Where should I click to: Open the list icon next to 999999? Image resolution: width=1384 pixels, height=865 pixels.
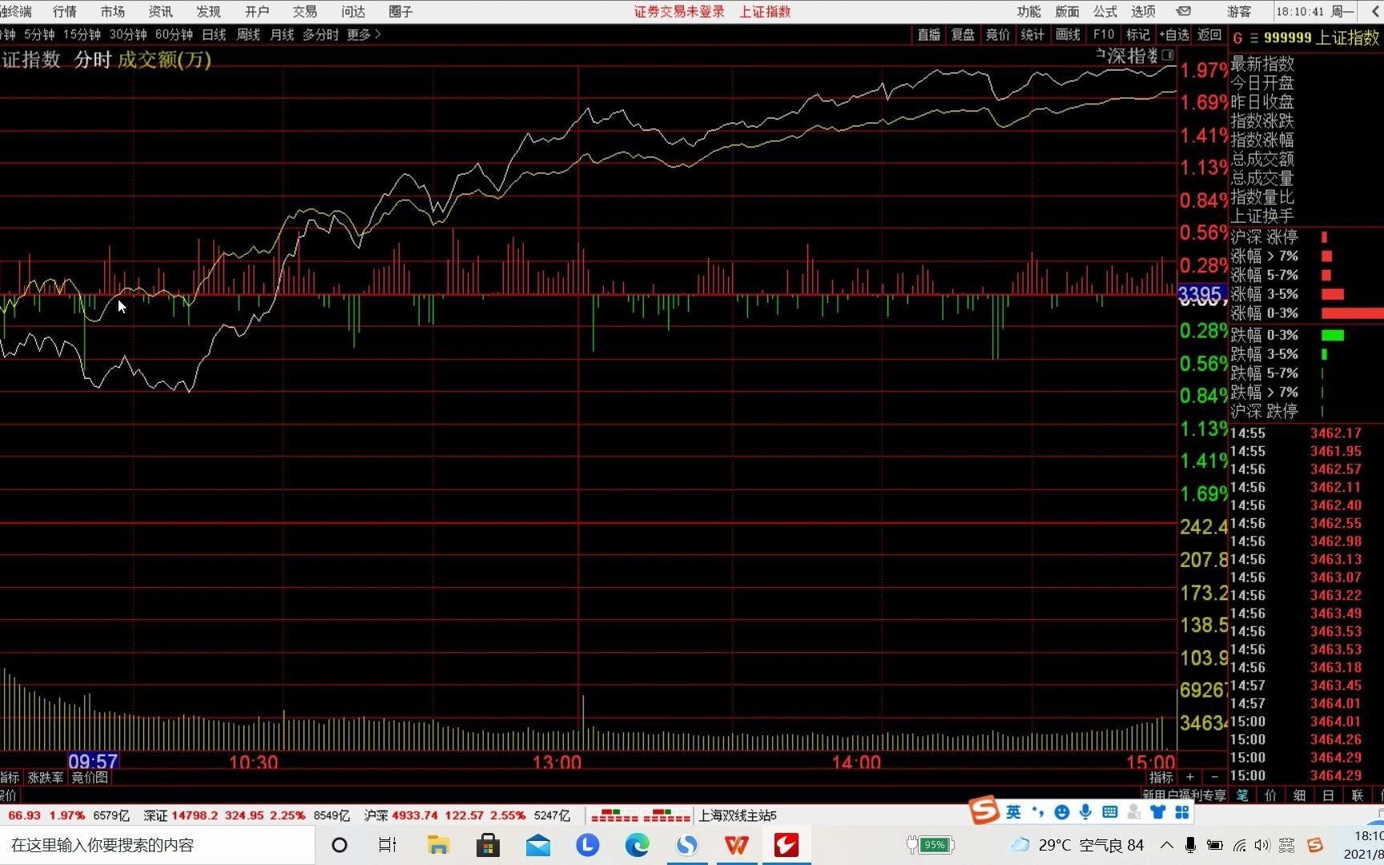point(1254,38)
